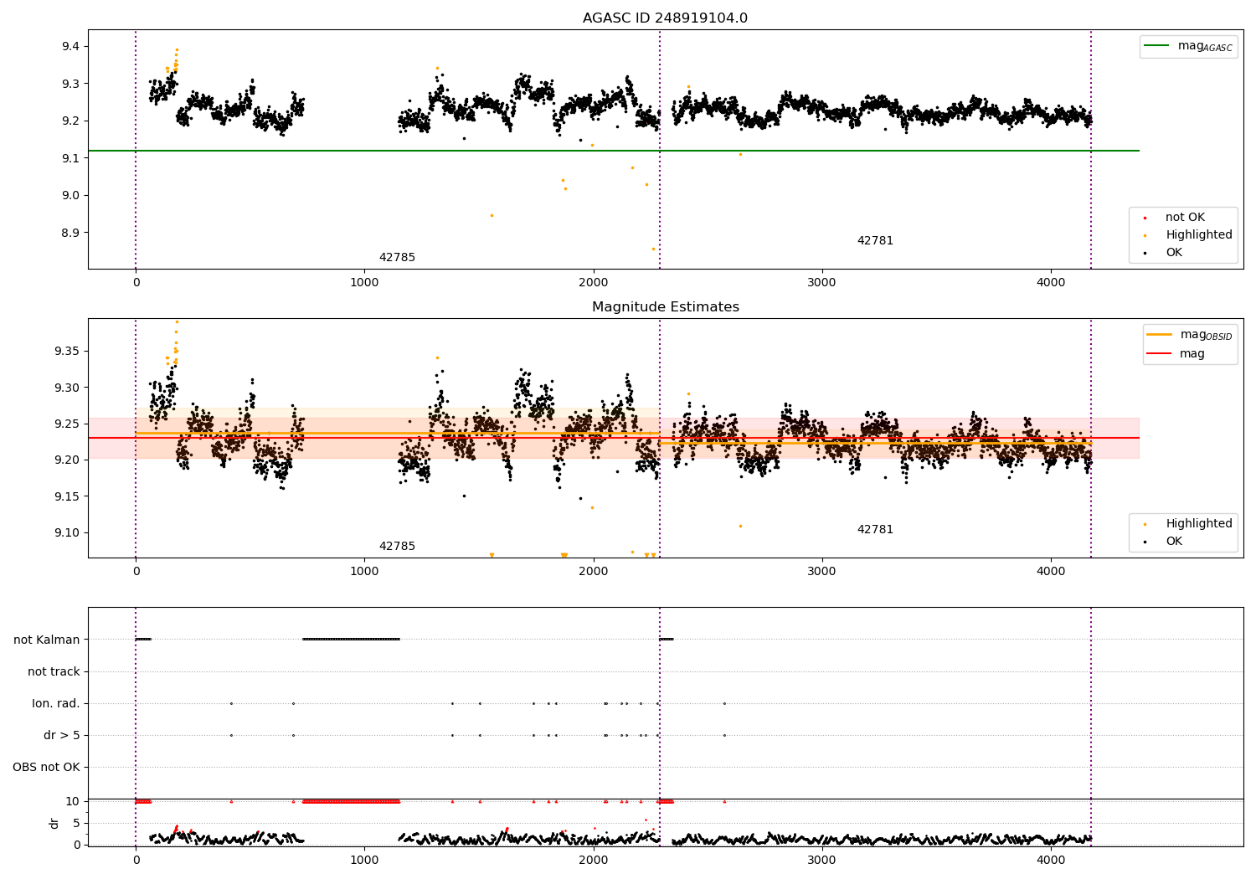Click the '9.25' tick on the middle plot
1256x879 pixels.
pyautogui.click(x=67, y=424)
